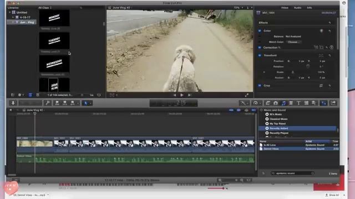
Task: Toggle the Correction 1 checkbox
Action: coord(260,48)
